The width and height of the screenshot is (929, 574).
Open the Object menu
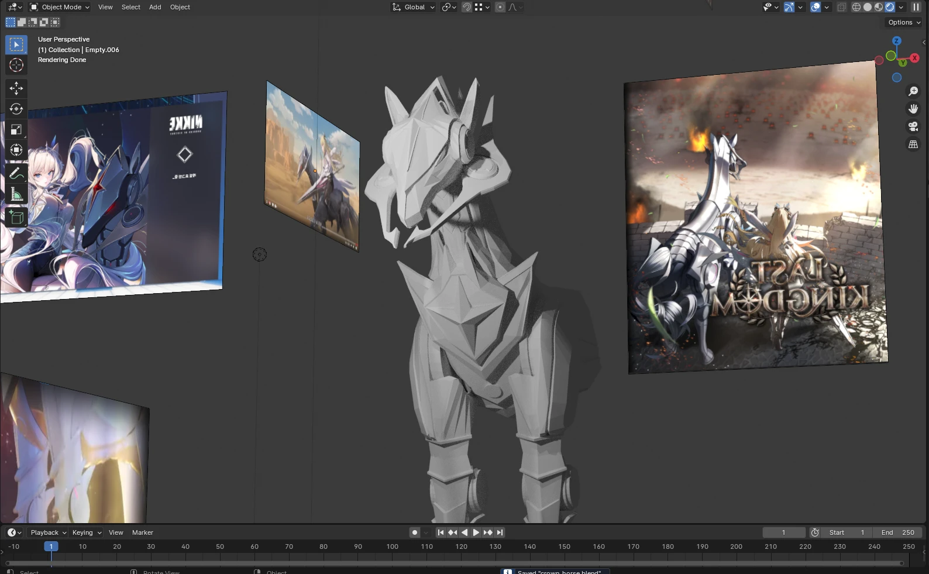pos(180,7)
